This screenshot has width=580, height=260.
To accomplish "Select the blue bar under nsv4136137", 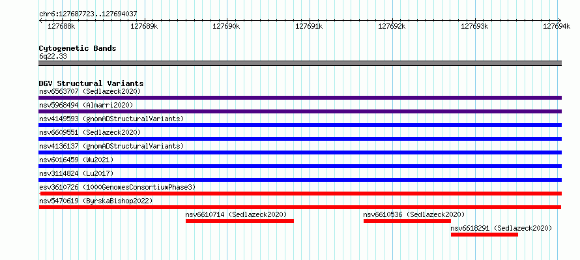I will pyautogui.click(x=300, y=152).
